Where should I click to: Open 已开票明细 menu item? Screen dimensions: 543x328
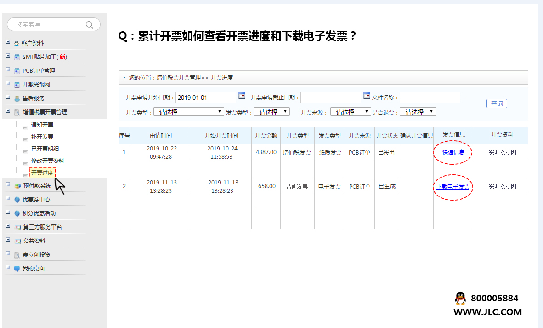(45, 149)
